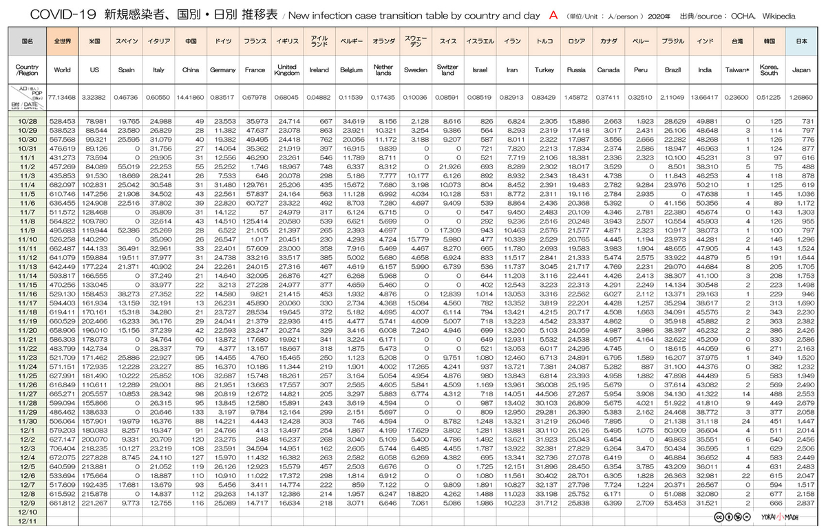Click the スペイン header cell
The image size is (826, 531).
(127, 41)
